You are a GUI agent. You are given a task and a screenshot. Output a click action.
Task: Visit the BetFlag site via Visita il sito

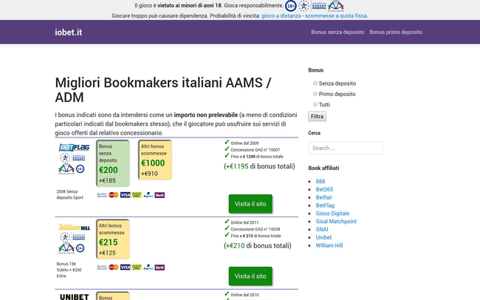point(250,204)
